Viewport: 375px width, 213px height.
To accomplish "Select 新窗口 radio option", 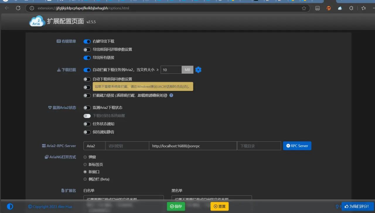I will point(85,172).
